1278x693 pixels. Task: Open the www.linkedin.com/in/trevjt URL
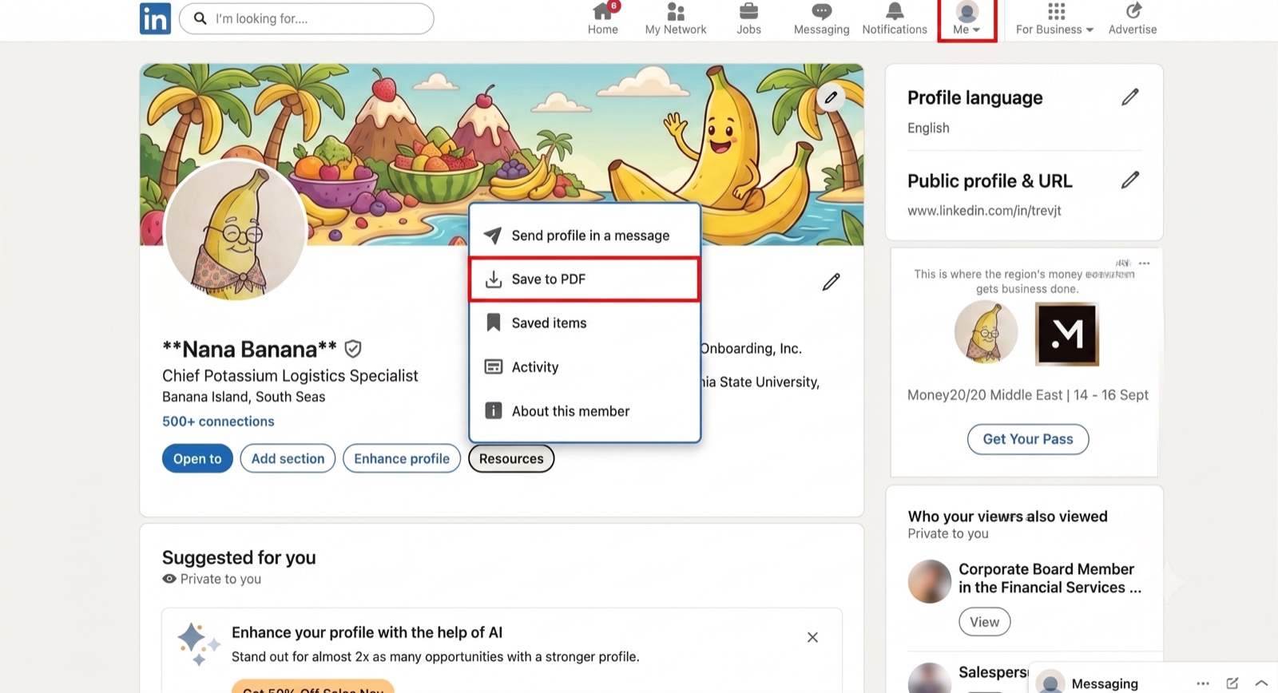coord(984,211)
